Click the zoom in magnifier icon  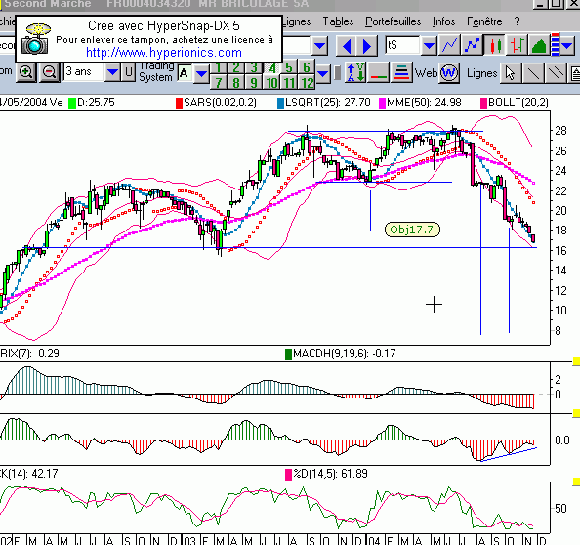26,72
